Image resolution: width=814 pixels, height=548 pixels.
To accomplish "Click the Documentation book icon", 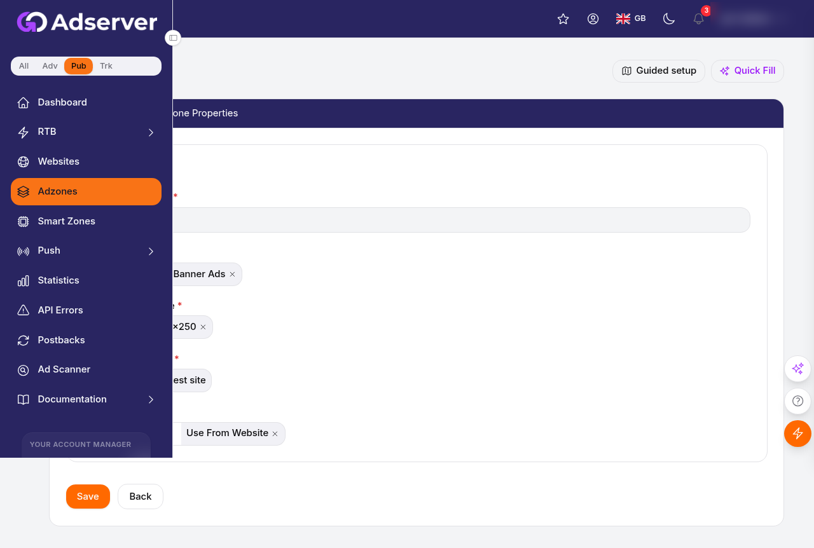I will coord(24,399).
